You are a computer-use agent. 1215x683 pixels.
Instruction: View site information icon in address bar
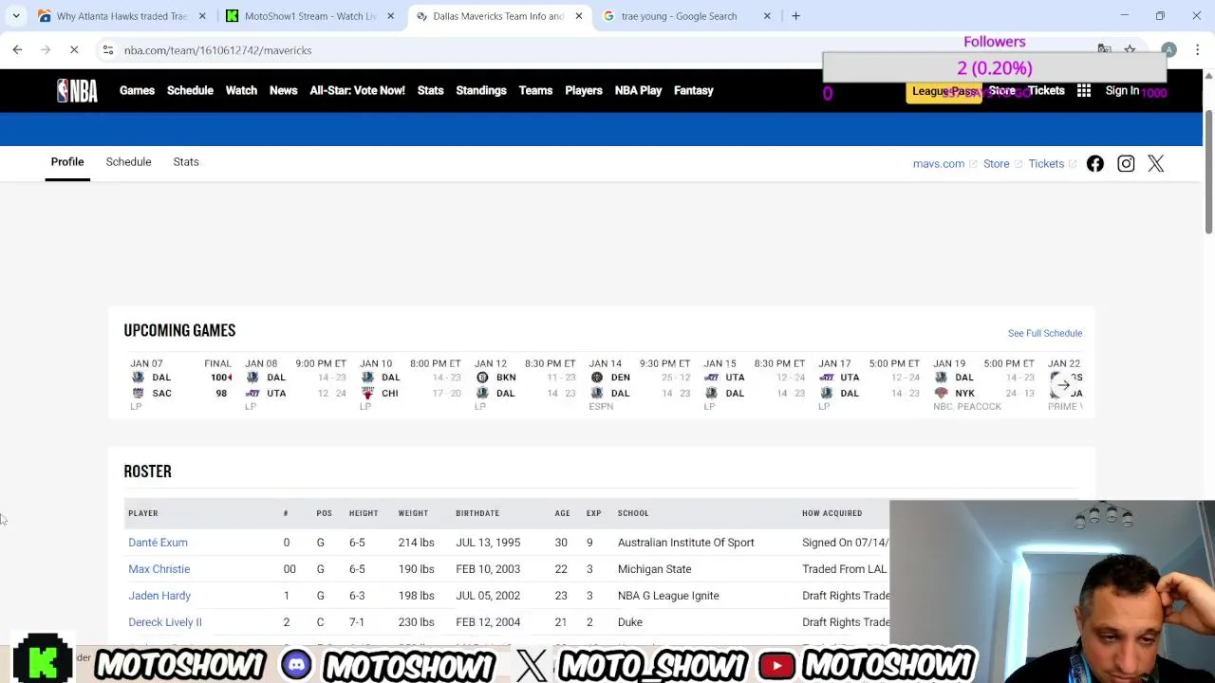[x=108, y=49]
